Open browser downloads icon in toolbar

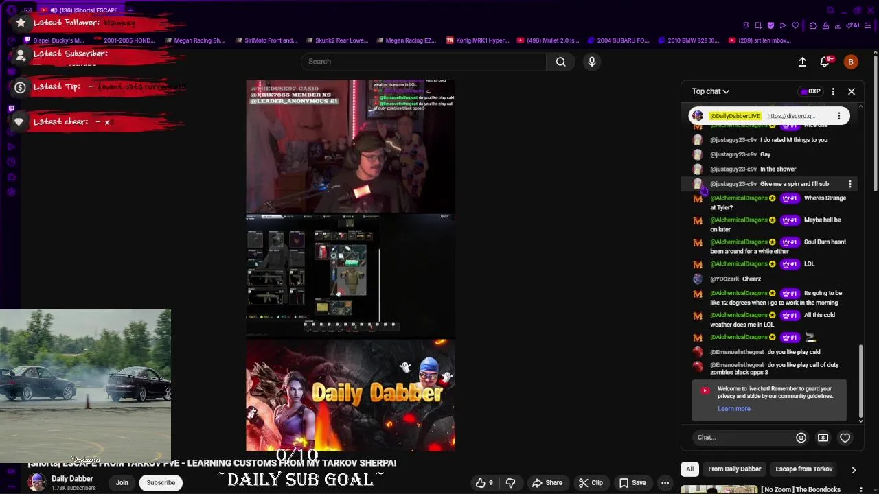[838, 25]
